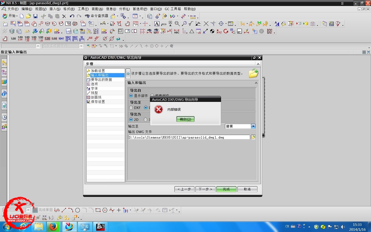Open the GC 工具箱 menu

[173, 9]
